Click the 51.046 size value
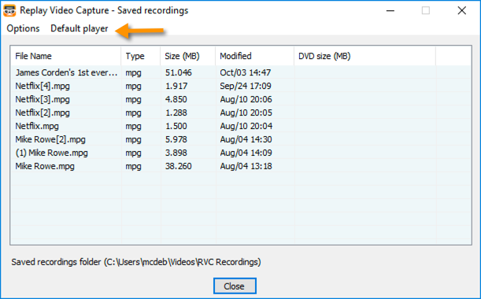This screenshot has height=299, width=481. click(x=178, y=72)
